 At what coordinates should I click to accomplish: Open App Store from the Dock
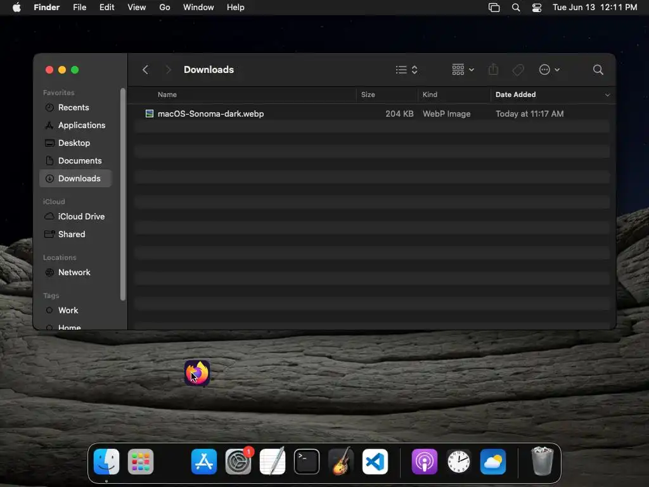(x=204, y=462)
